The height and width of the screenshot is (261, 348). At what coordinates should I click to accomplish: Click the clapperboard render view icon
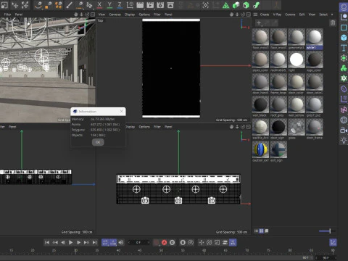[140, 5]
